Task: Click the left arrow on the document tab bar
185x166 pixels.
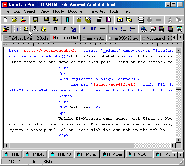Action: point(174,38)
